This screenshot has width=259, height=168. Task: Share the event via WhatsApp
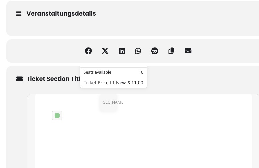pyautogui.click(x=138, y=51)
